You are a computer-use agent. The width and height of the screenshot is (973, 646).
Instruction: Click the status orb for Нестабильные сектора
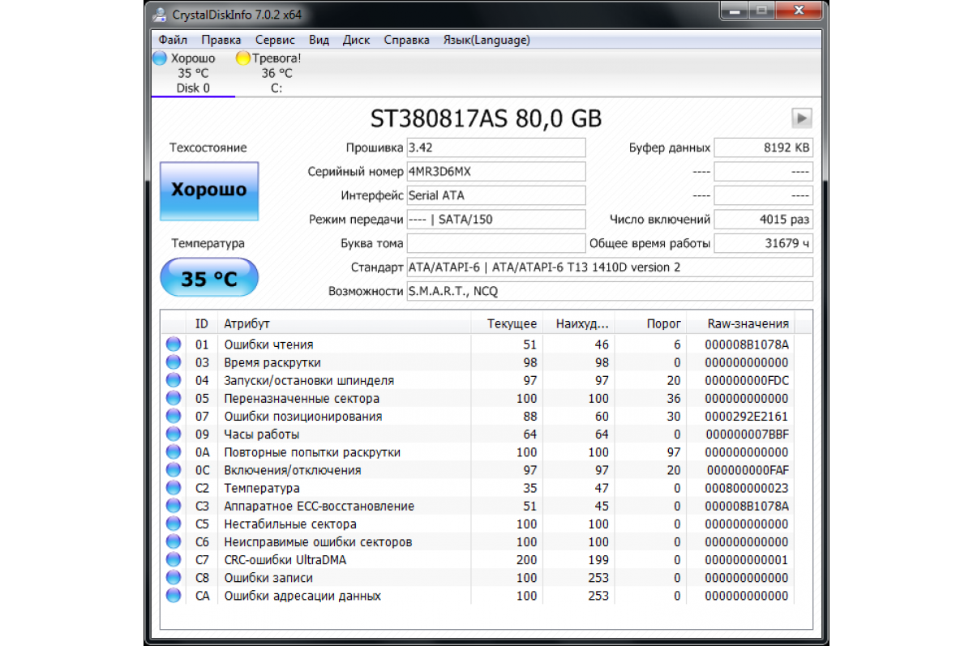tap(174, 524)
